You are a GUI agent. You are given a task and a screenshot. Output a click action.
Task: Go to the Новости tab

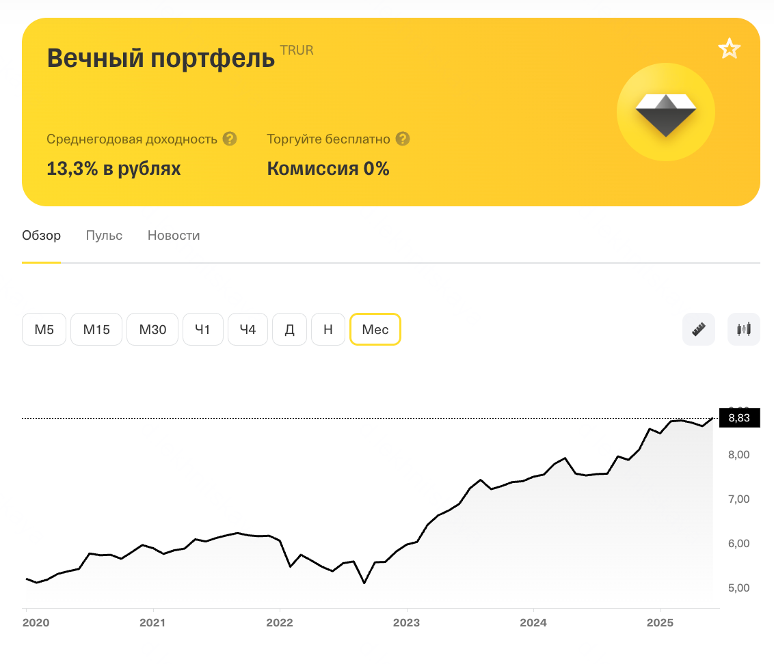click(x=174, y=236)
